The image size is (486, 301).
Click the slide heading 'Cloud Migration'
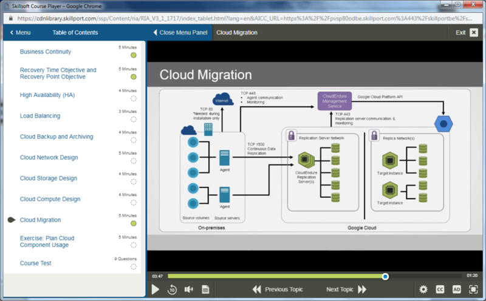coord(205,75)
